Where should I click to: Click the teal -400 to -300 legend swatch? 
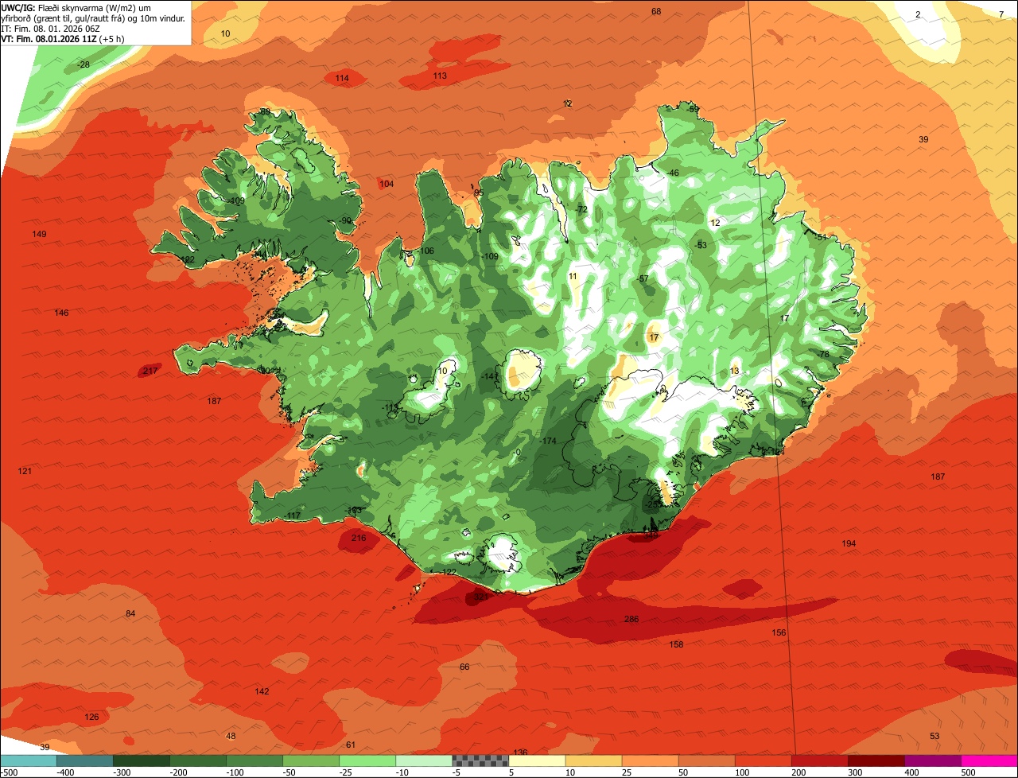pos(86,760)
